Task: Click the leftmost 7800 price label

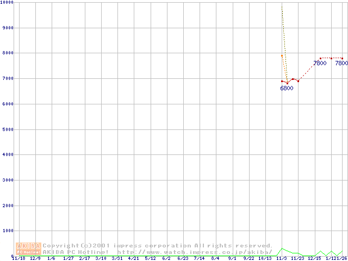Action: pos(320,64)
